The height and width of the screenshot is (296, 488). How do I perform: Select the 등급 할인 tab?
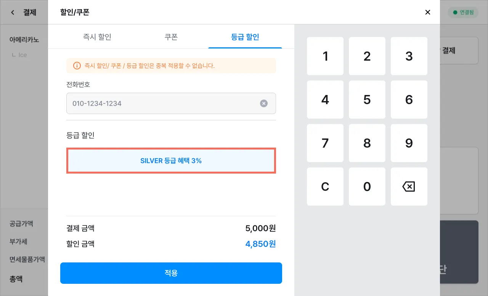tap(245, 37)
